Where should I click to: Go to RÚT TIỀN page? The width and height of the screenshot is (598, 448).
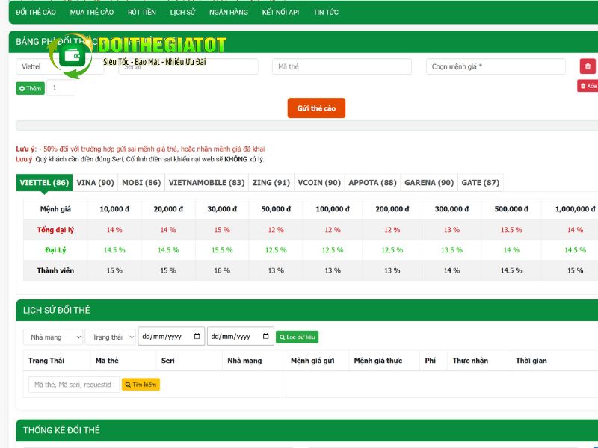click(x=142, y=12)
